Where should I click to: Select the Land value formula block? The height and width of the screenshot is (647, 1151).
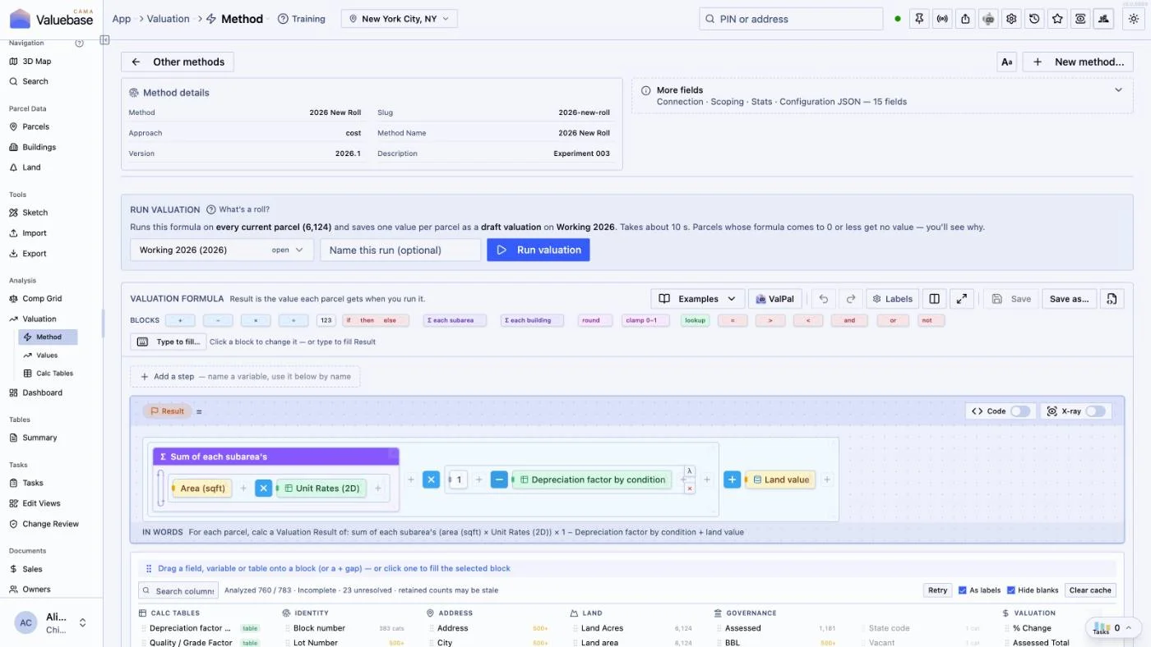779,480
